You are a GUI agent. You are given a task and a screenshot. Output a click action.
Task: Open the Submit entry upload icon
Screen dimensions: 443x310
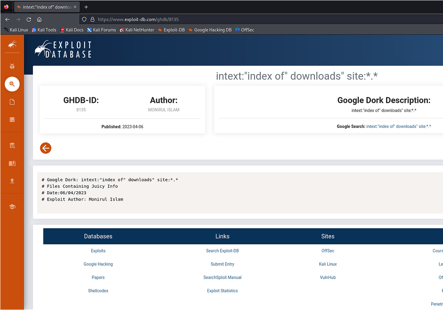pos(12,181)
